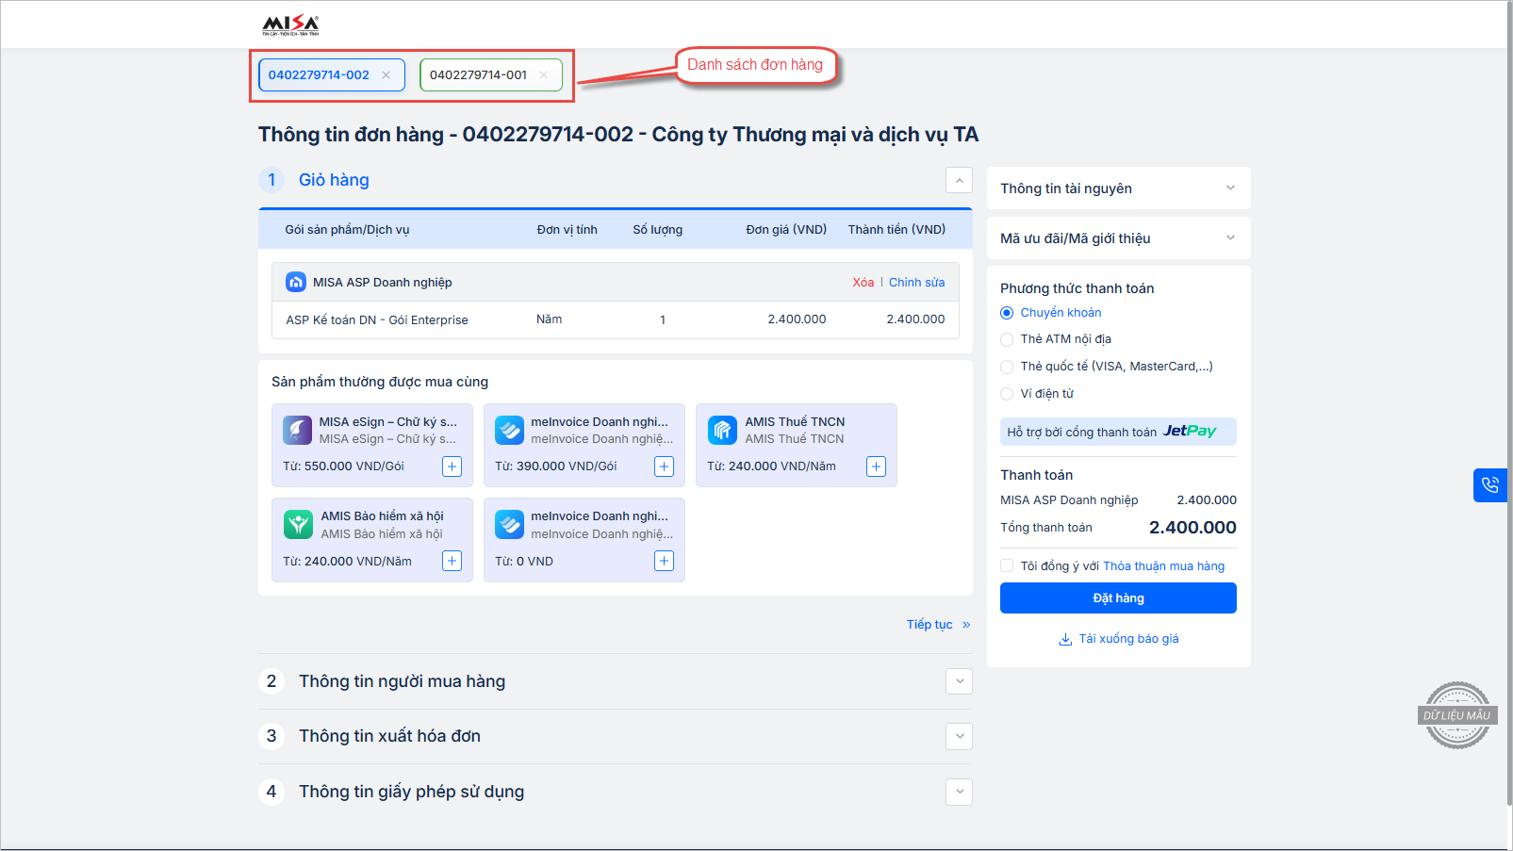Click the Thành tiền (VND) column header
1513x851 pixels.
[896, 230]
